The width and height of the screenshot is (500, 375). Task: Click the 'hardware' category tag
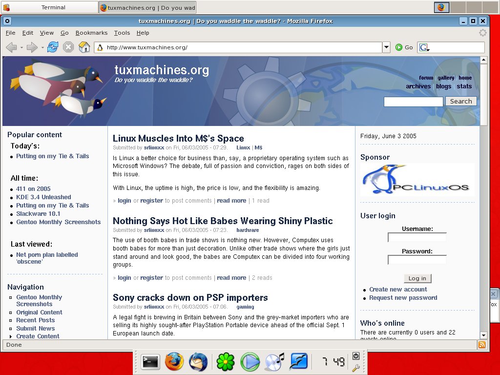click(x=248, y=230)
